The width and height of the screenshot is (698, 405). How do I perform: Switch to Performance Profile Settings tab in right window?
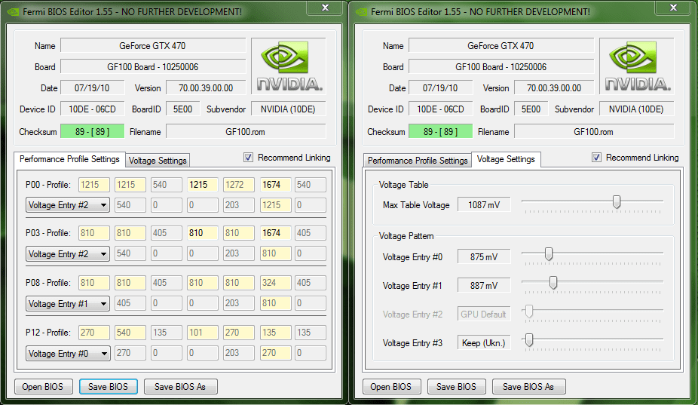[418, 161]
